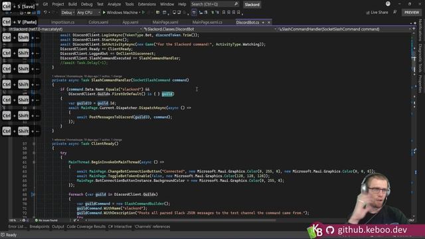Viewport: 425px width, 239px height.
Task: Open the Error List panel tab
Action: click(x=17, y=226)
